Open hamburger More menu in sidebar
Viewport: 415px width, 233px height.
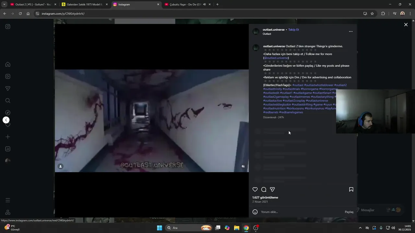(8, 200)
